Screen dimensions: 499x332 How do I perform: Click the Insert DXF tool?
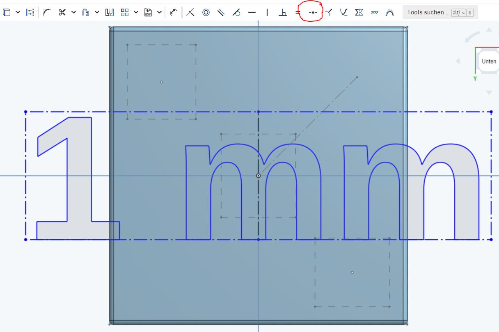coord(148,12)
